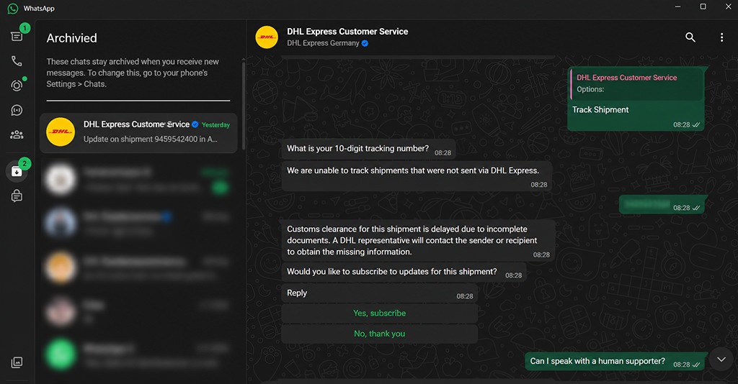Minimize the WhatsApp window
Screen dimensions: 738x384
point(677,6)
